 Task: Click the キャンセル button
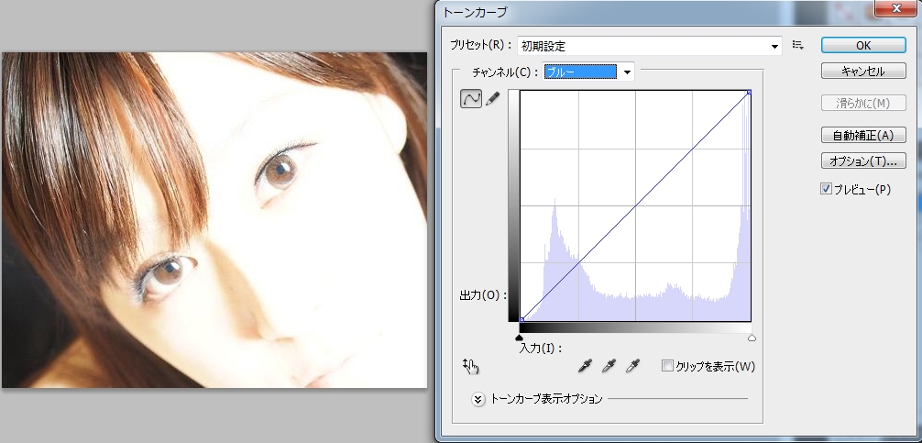(x=863, y=72)
